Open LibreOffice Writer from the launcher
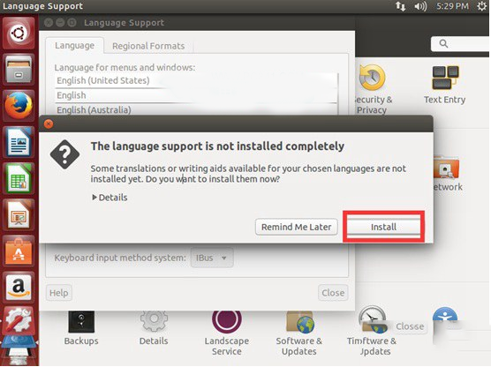This screenshot has width=491, height=367. click(19, 142)
